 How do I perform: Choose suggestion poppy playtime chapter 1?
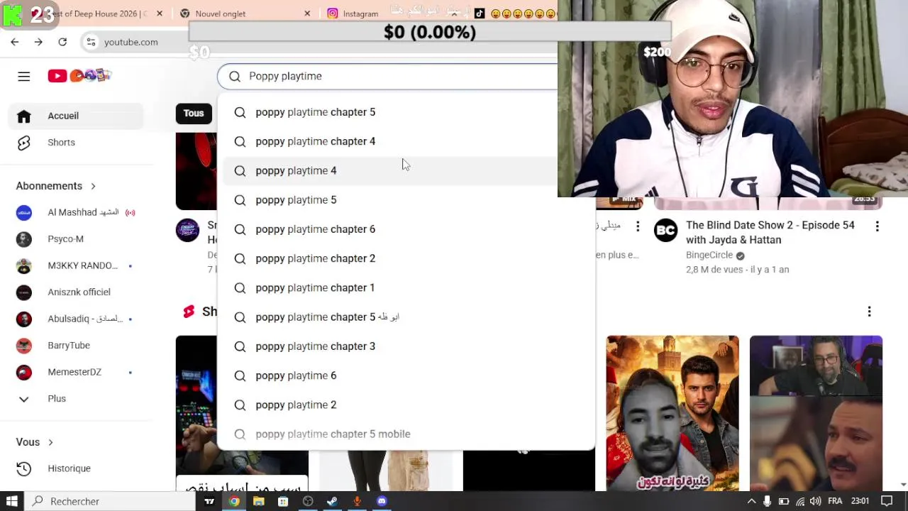406,288
